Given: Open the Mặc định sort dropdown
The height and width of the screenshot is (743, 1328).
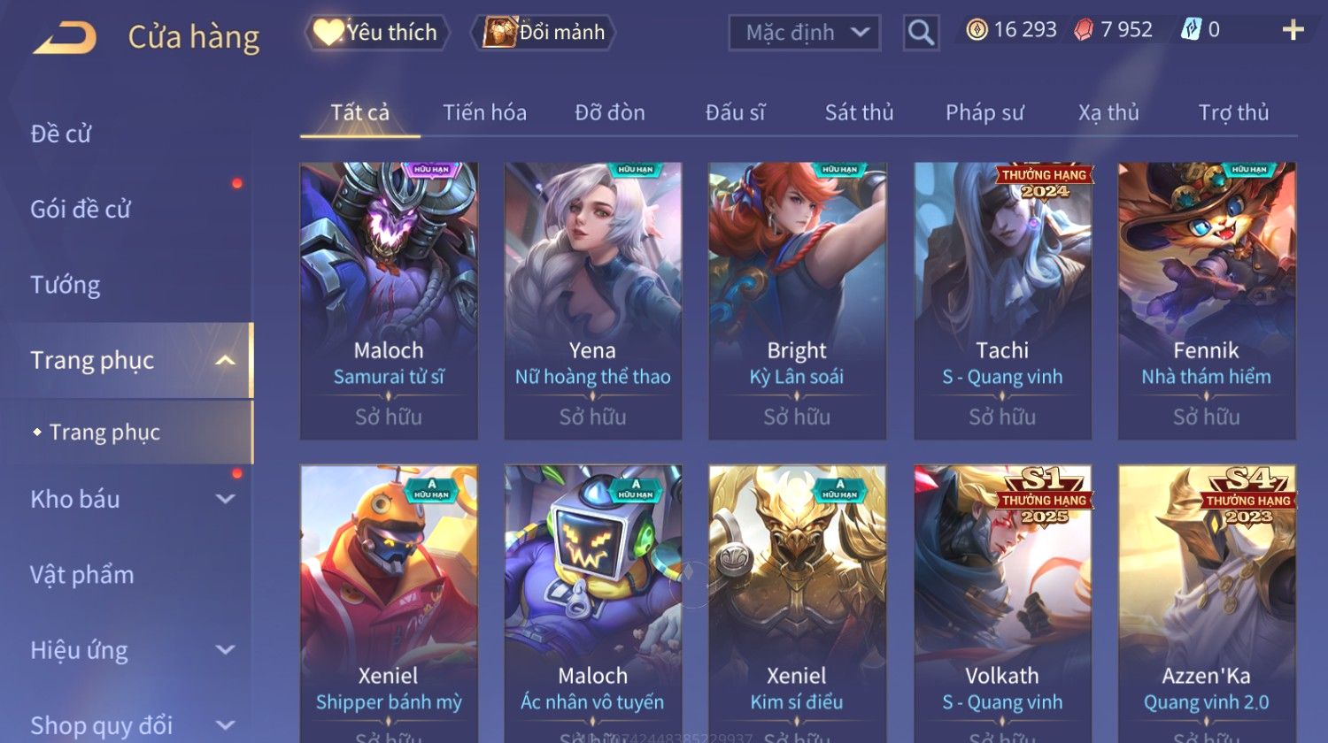Looking at the screenshot, I should (x=804, y=33).
